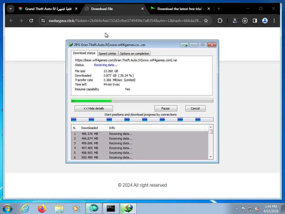Open the teal round app taskbar item

click(x=94, y=208)
